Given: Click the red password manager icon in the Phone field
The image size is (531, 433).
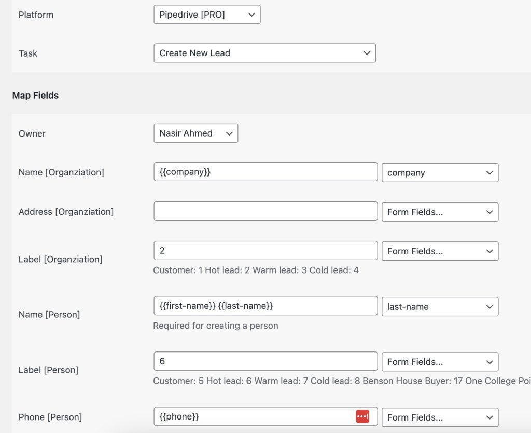Looking at the screenshot, I should point(362,416).
